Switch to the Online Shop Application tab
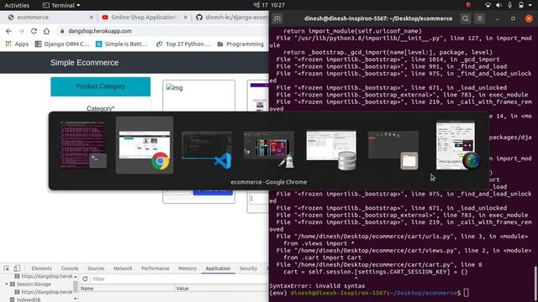 click(144, 17)
